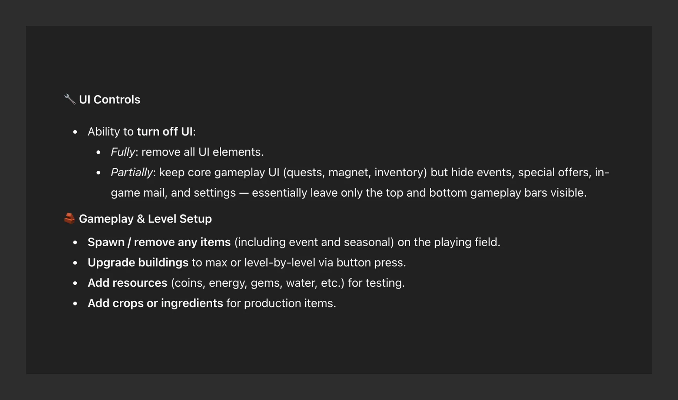The height and width of the screenshot is (400, 678).
Task: Click the word "quests" in the parentheses
Action: [305, 172]
